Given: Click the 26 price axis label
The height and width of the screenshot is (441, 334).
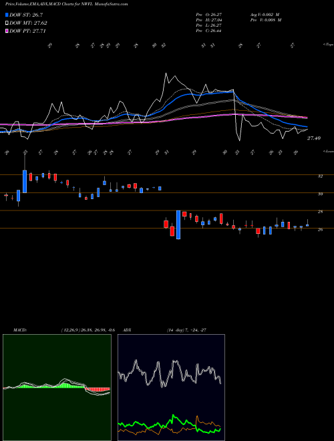Looking at the screenshot, I should (320, 229).
